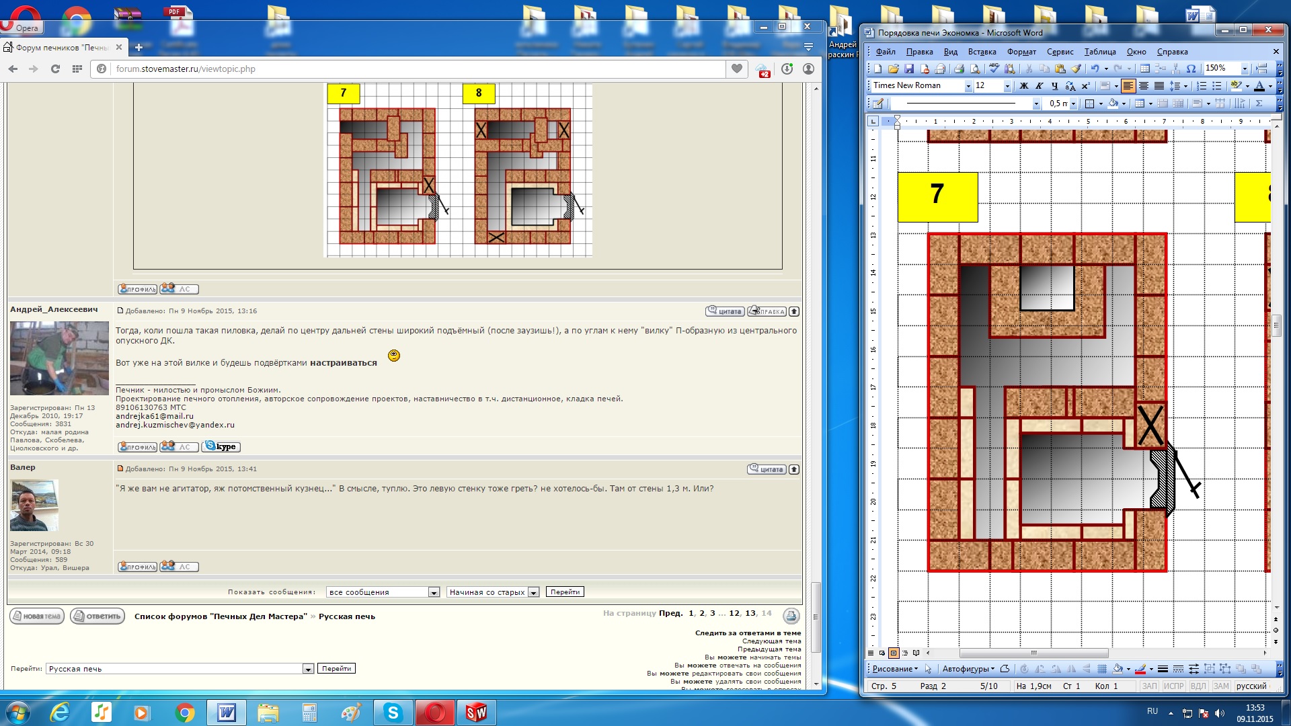
Task: Open the Times New Roman font dropdown
Action: (x=968, y=86)
